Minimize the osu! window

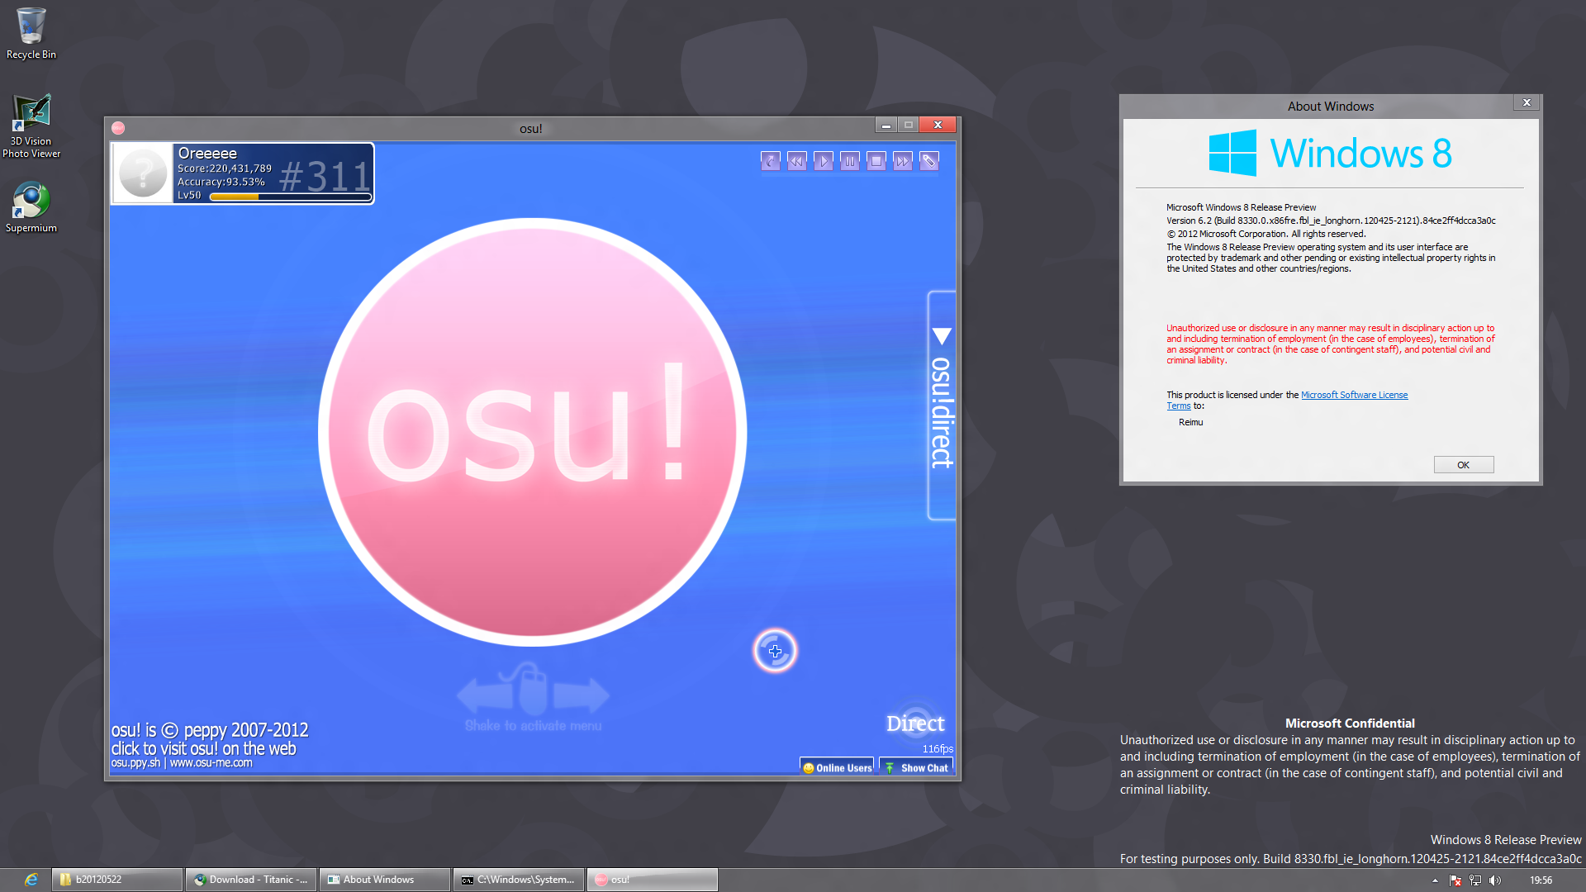click(886, 125)
